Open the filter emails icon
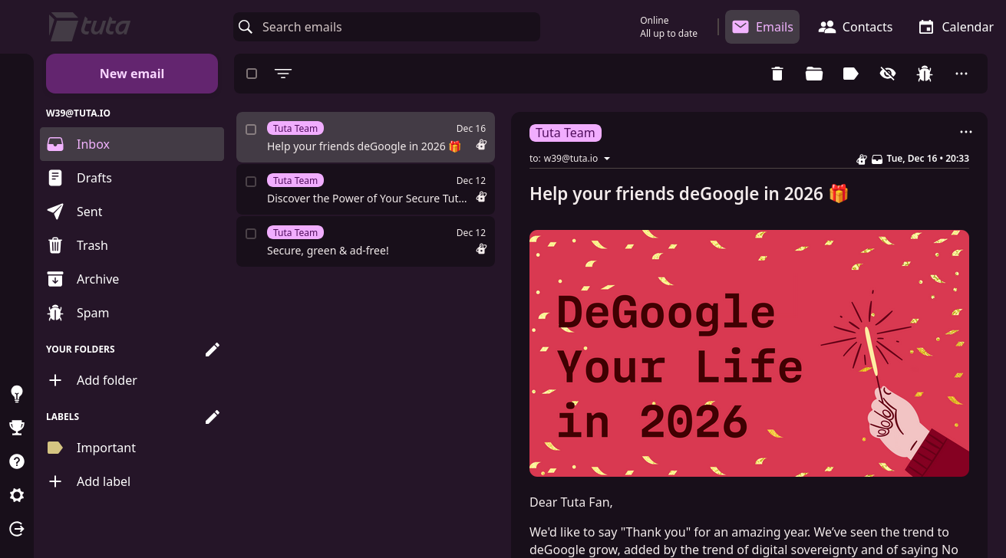The image size is (1006, 558). point(283,74)
